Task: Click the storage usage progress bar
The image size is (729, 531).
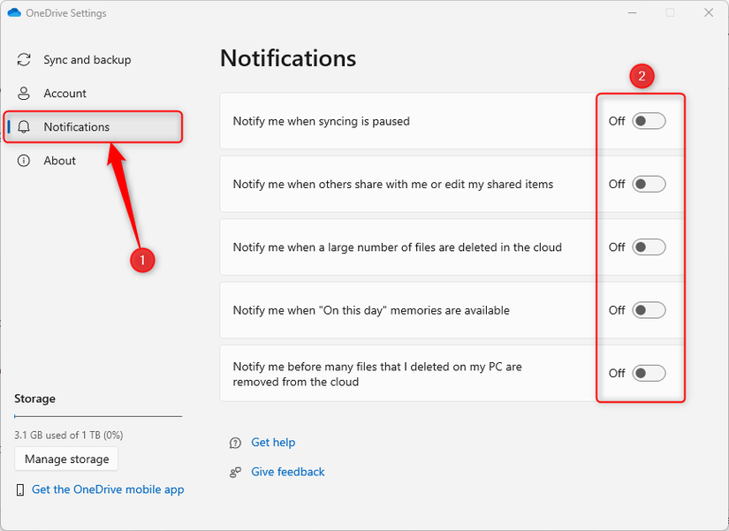Action: pyautogui.click(x=98, y=416)
